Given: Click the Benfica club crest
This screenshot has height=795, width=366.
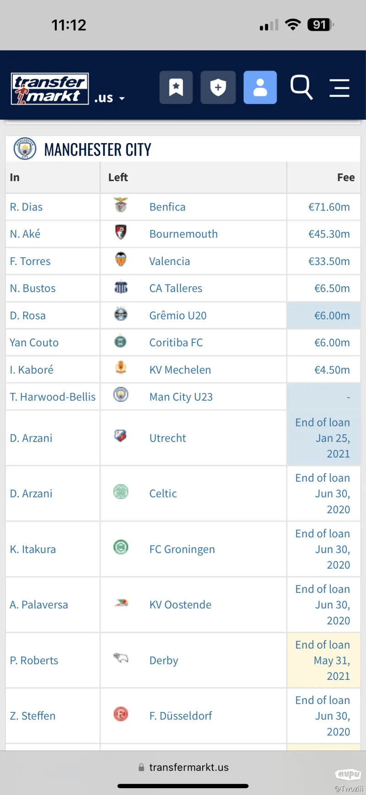Looking at the screenshot, I should (121, 205).
